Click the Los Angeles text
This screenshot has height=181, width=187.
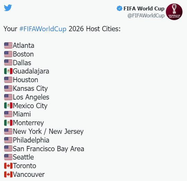tap(31, 97)
